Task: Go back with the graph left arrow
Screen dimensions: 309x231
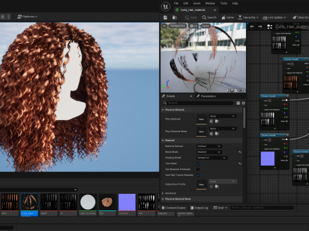Action: pyautogui.click(x=252, y=26)
